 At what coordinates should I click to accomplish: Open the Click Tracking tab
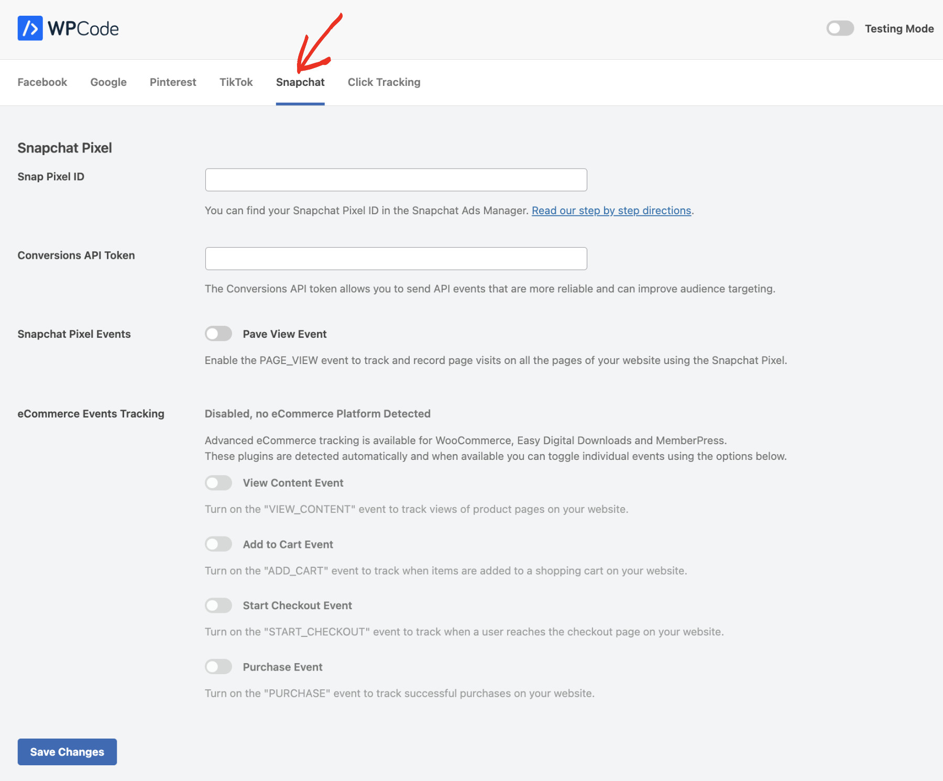tap(384, 82)
